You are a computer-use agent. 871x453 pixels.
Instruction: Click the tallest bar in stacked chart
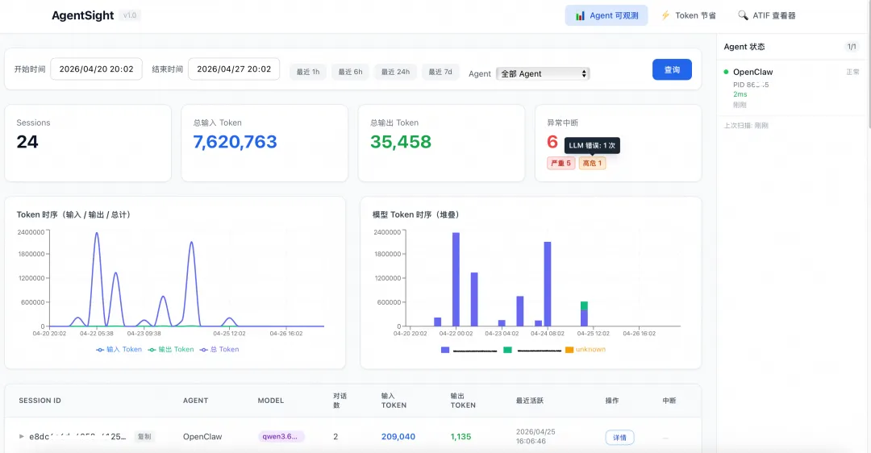point(456,279)
